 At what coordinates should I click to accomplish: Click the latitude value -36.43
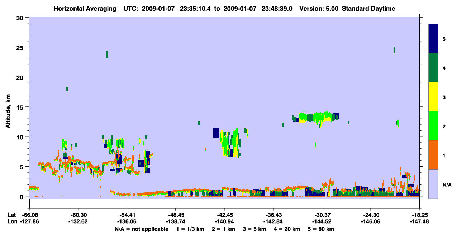click(x=273, y=215)
